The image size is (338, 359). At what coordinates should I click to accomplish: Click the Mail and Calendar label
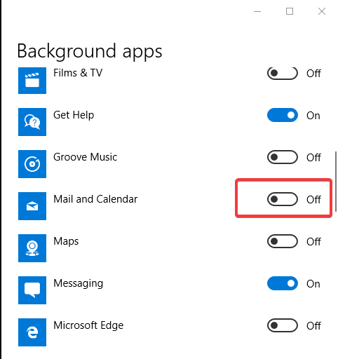coord(95,199)
